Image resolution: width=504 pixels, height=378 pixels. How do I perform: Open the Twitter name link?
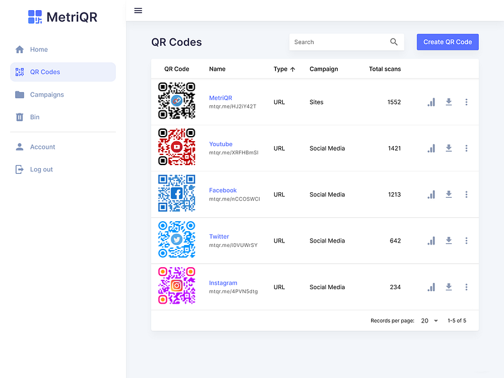point(219,237)
